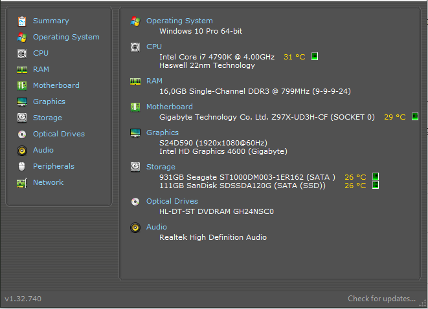
Task: Click the Network card icon in sidebar
Action: [22, 183]
